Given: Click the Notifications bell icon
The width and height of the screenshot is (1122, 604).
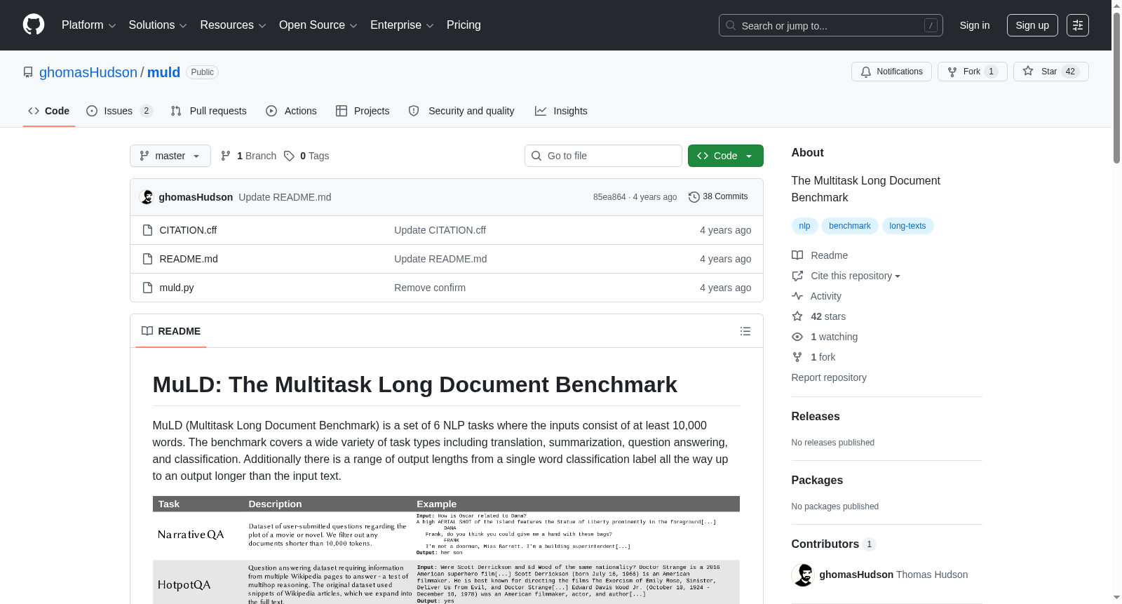Looking at the screenshot, I should [x=866, y=72].
